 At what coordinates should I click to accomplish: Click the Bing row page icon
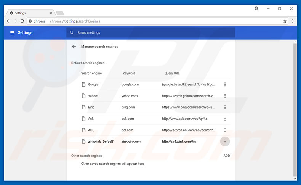(83, 107)
